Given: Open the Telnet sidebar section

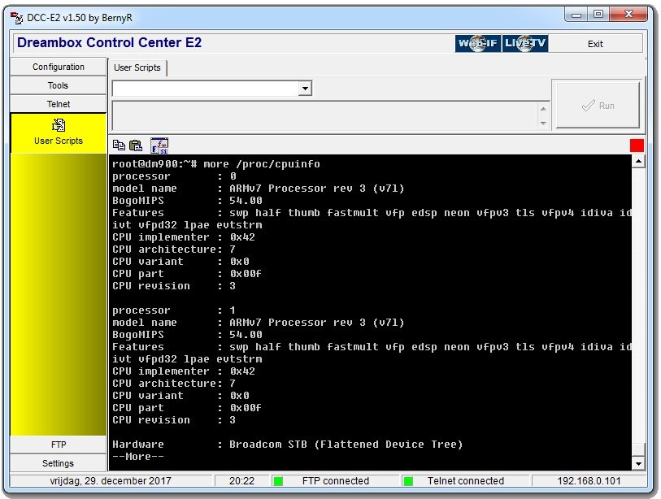Looking at the screenshot, I should click(59, 104).
